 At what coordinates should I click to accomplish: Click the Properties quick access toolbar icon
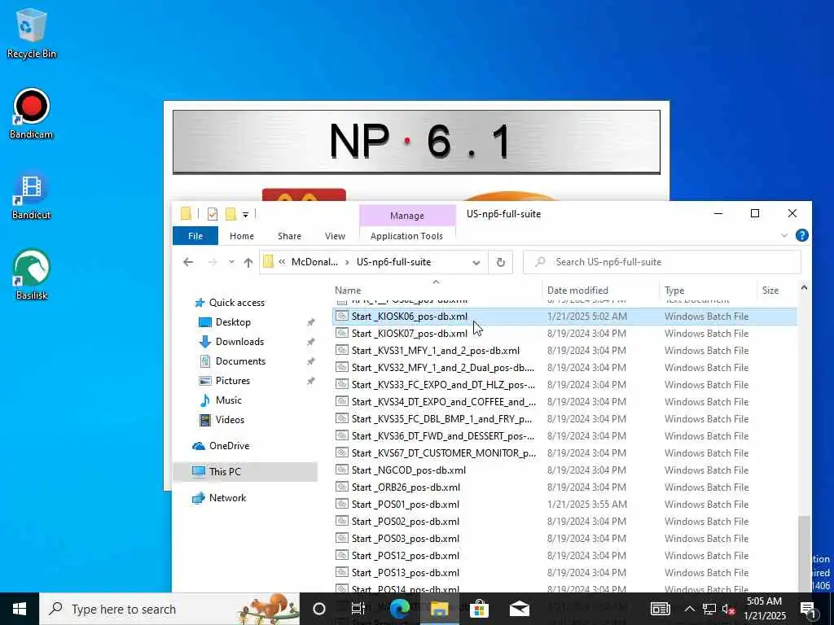click(x=213, y=214)
